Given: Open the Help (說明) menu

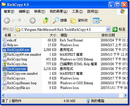Looking at the screenshot, I should pos(93,11).
